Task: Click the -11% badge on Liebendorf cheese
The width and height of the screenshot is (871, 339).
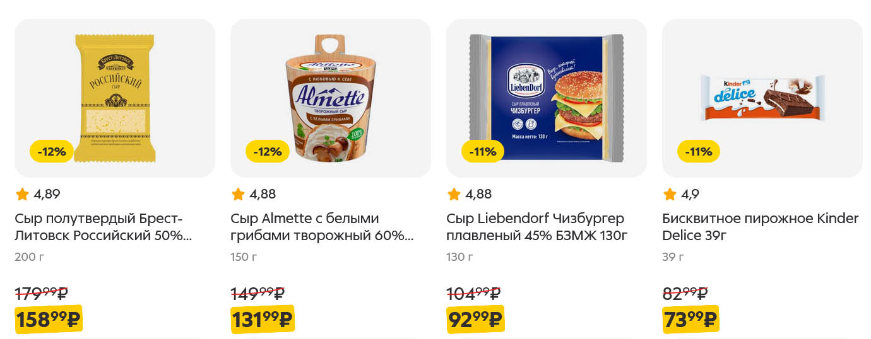Action: (x=483, y=151)
